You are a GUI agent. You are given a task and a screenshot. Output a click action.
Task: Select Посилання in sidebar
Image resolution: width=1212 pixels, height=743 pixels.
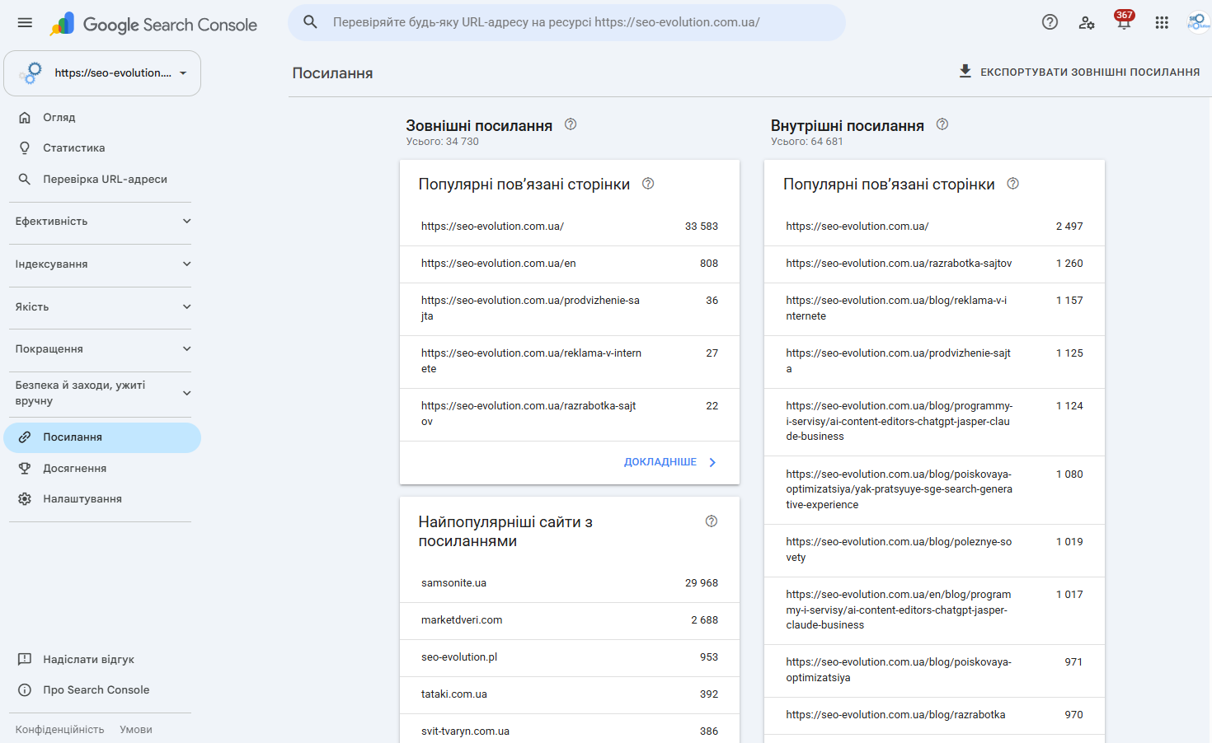click(102, 437)
